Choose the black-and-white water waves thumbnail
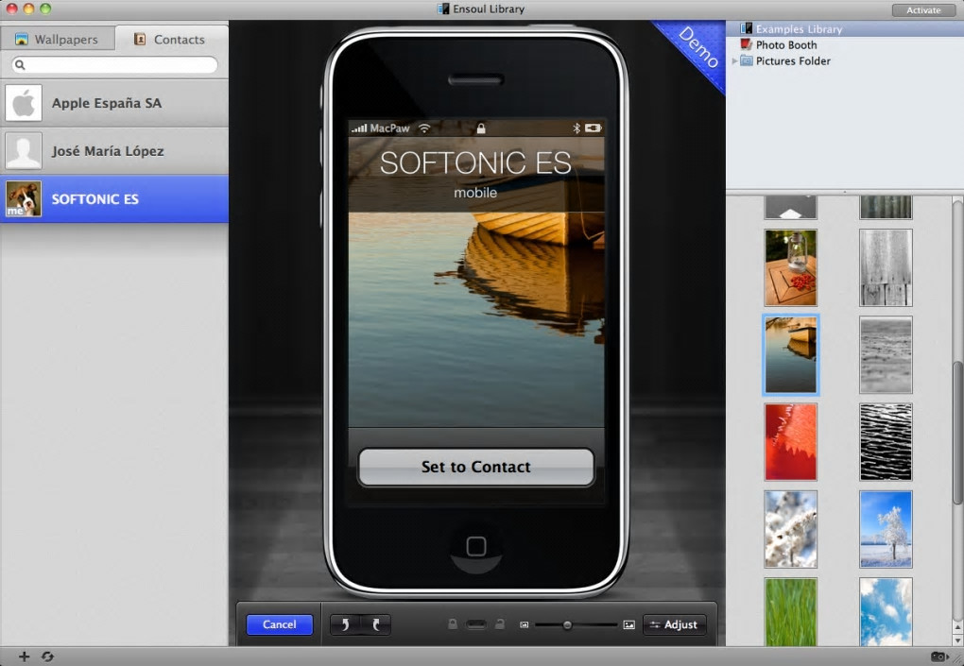The height and width of the screenshot is (666, 964). click(x=886, y=442)
